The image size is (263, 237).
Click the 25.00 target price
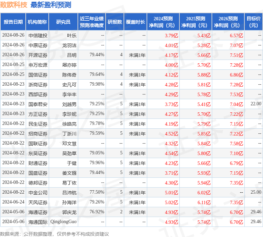(256, 192)
